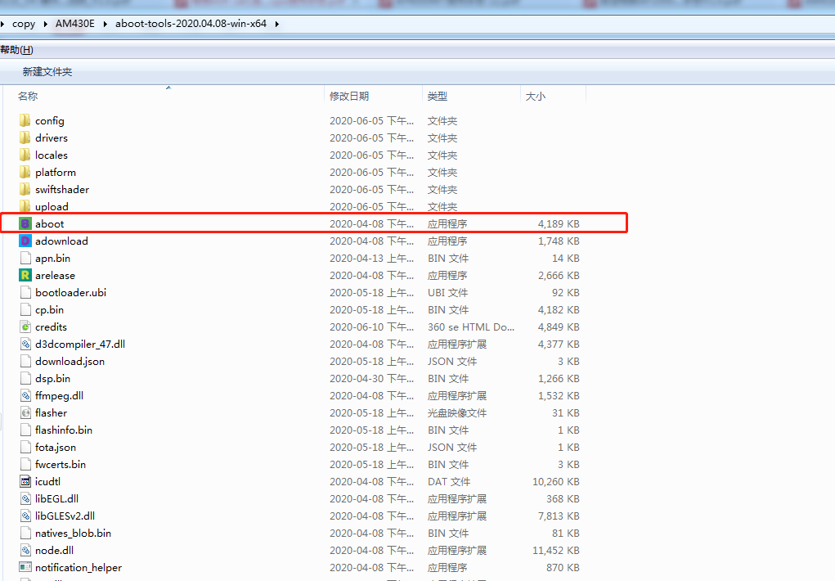Expand the arrow after aboot-tools breadcrumb

[277, 24]
